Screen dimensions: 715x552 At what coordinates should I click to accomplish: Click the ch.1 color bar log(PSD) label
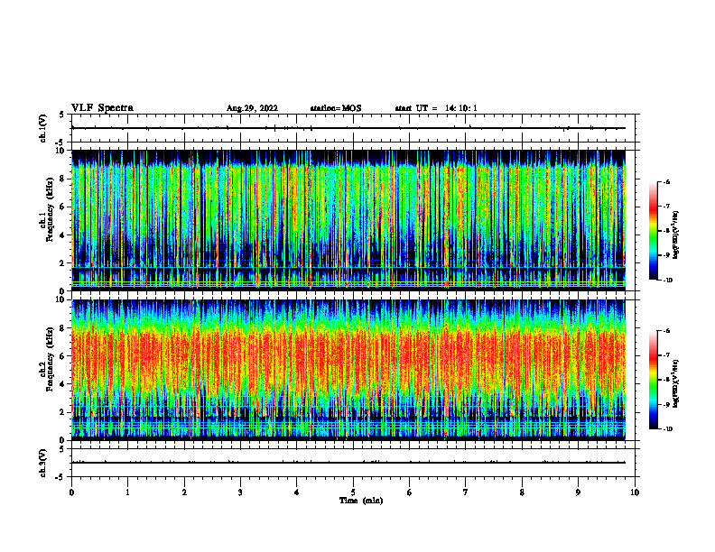pyautogui.click(x=676, y=235)
